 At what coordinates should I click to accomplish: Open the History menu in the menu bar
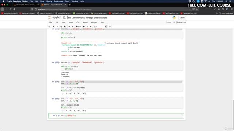click(x=49, y=1)
